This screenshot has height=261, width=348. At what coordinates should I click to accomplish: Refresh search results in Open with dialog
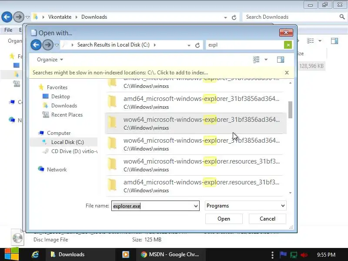[x=197, y=45]
